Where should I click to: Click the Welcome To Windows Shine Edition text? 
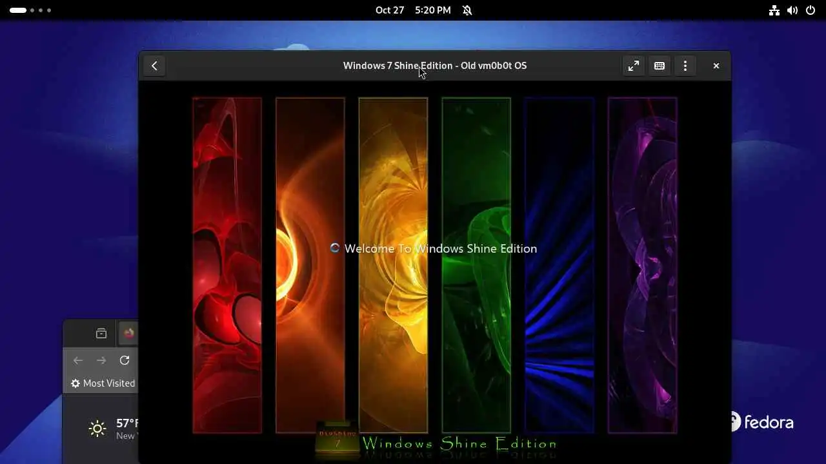(441, 249)
